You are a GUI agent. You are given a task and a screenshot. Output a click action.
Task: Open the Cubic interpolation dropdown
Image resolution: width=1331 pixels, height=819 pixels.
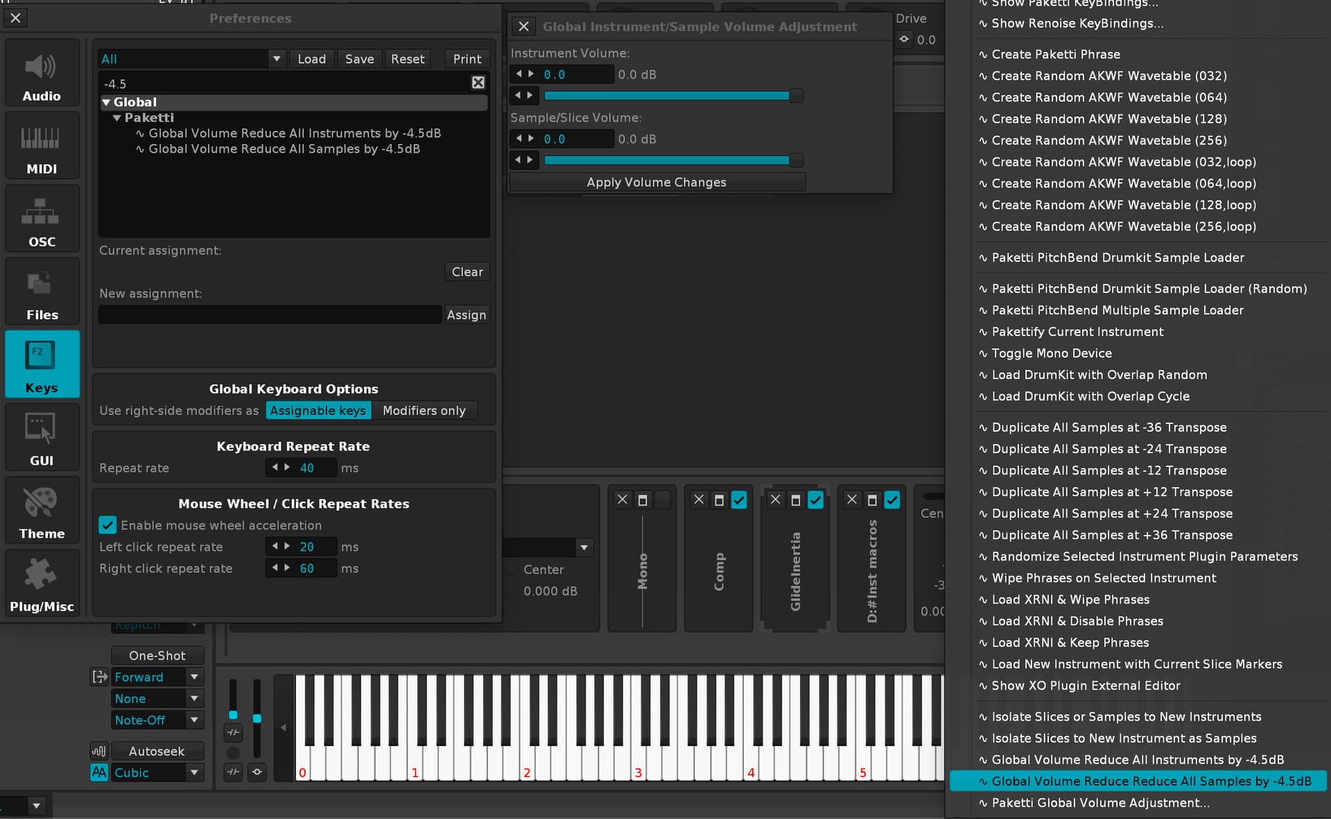(157, 773)
